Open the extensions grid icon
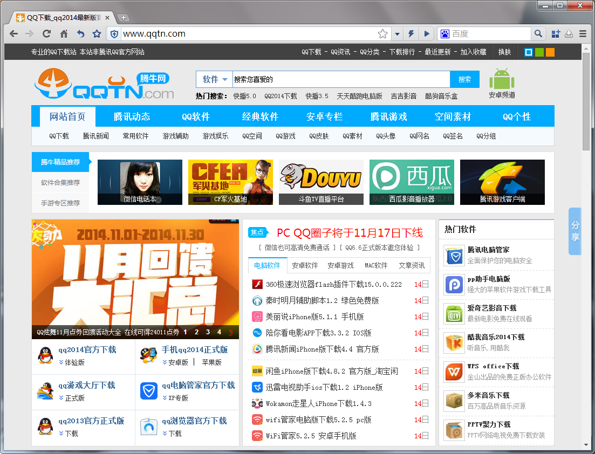Viewport: 595px width, 454px height. pyautogui.click(x=556, y=34)
